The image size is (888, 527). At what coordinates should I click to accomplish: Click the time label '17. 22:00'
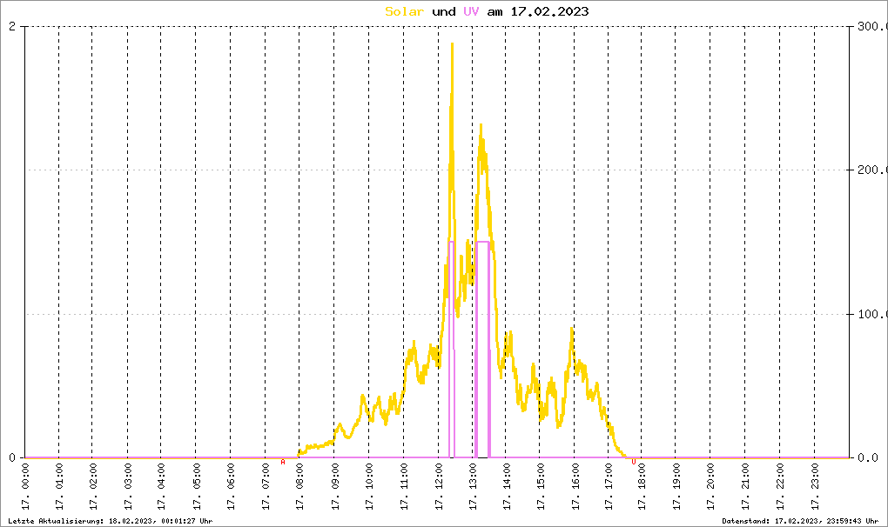pos(780,487)
